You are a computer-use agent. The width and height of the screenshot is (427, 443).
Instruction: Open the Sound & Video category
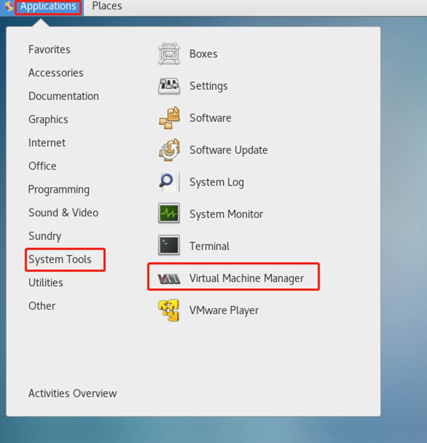click(x=64, y=213)
